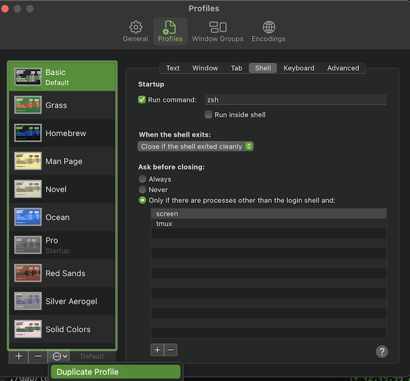
Task: Click the Pro profile thumbnail
Action: click(28, 245)
